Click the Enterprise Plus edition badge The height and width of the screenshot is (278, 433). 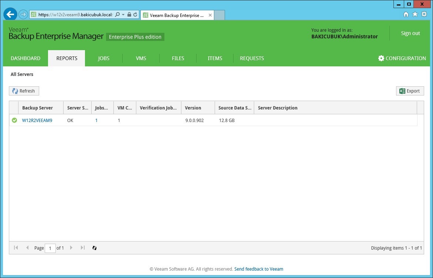click(135, 37)
